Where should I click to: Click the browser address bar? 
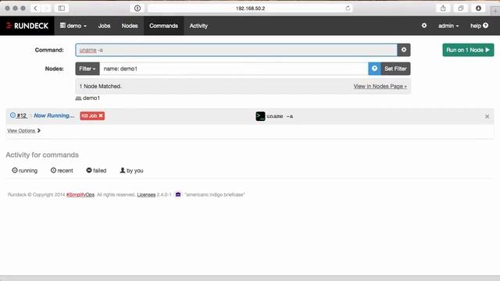click(250, 9)
